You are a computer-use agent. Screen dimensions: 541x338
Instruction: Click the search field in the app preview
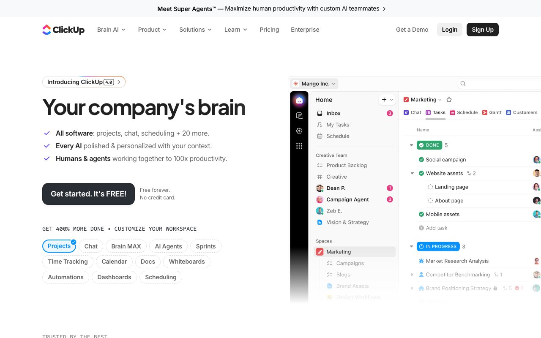499,84
